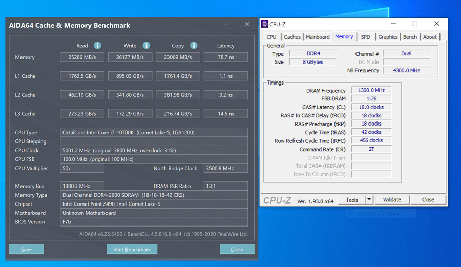
Task: Click L1 Cache Write value 895.03 GB/s
Action: (130, 76)
